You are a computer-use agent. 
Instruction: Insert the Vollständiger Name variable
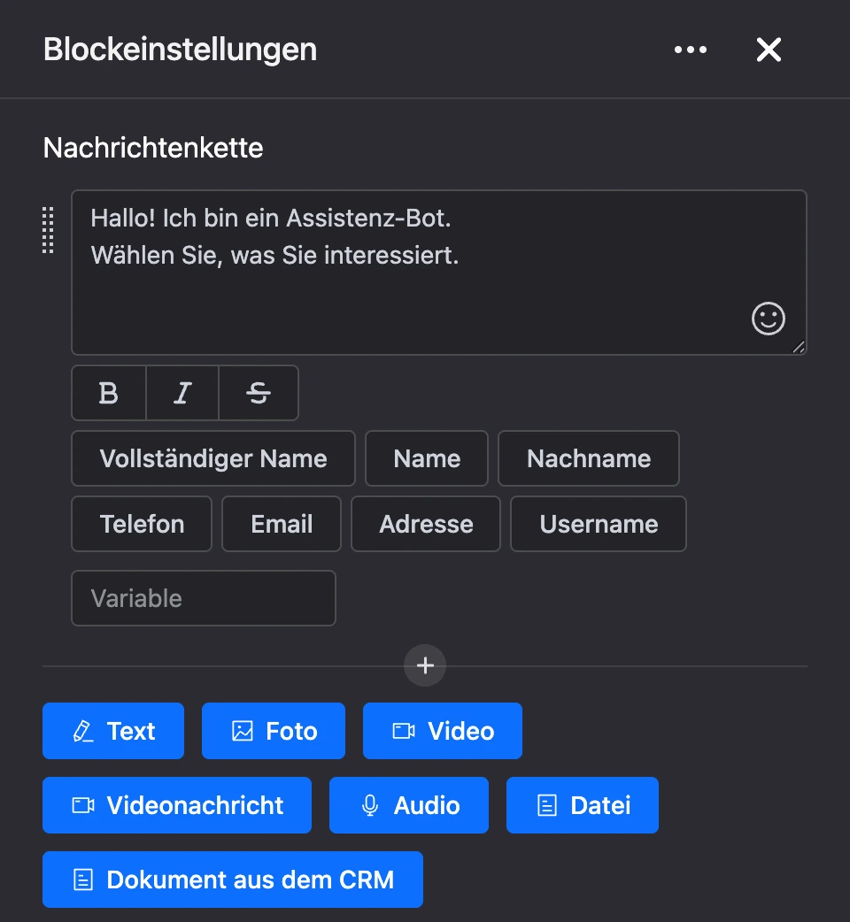click(x=212, y=458)
